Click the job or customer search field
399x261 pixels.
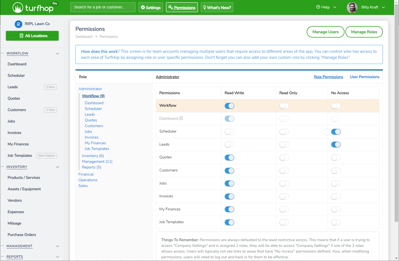point(103,7)
